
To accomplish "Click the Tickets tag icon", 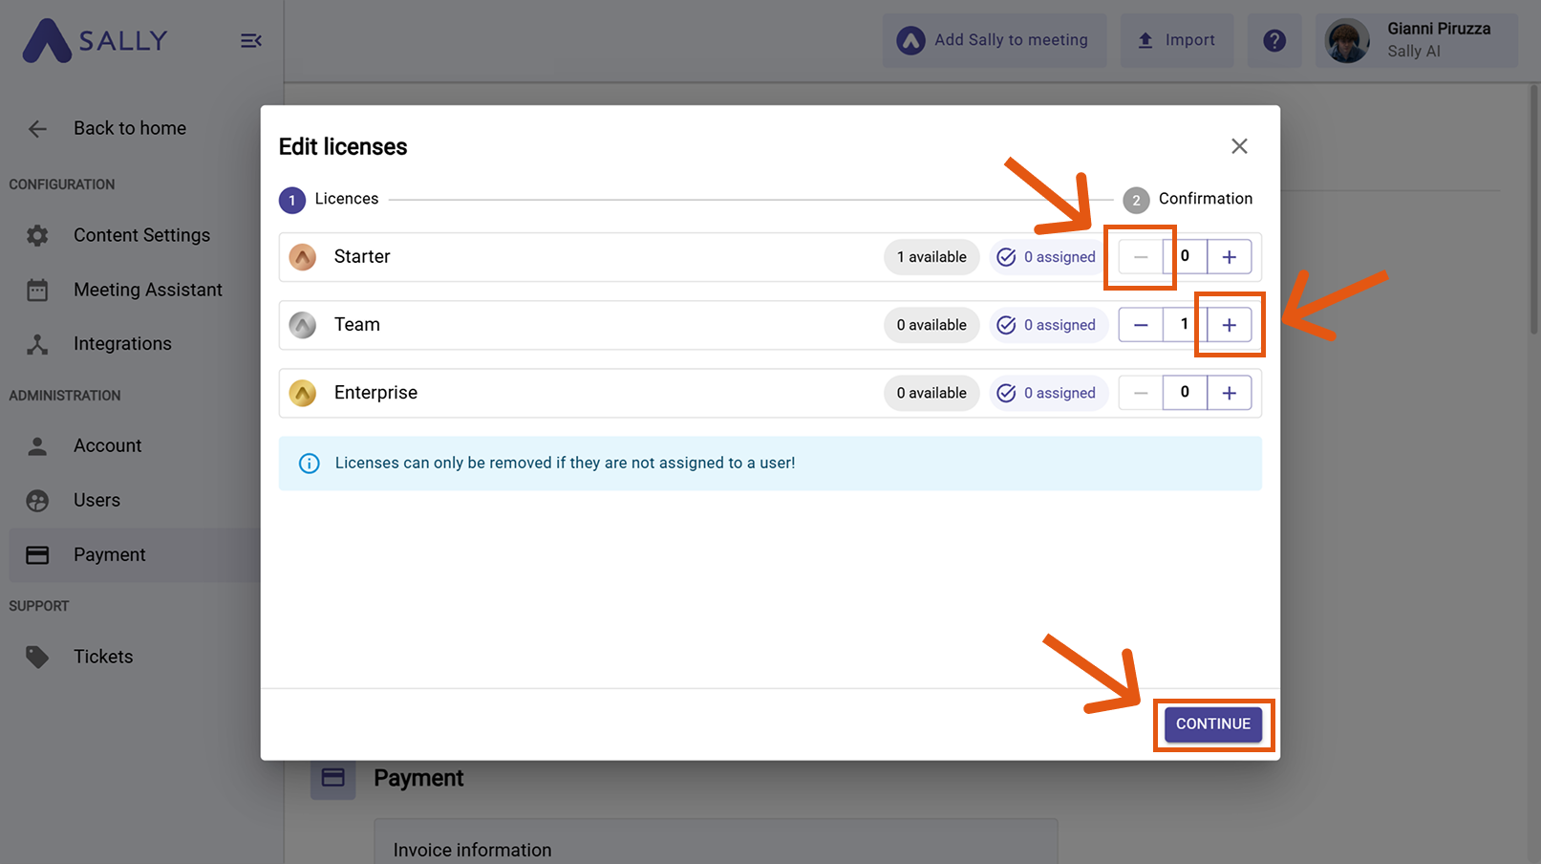I will pos(37,657).
